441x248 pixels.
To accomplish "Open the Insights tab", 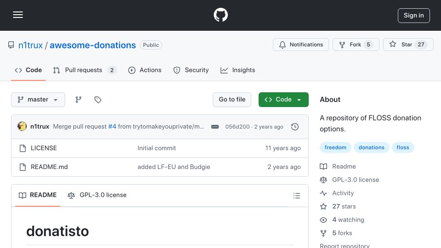I will point(237,70).
